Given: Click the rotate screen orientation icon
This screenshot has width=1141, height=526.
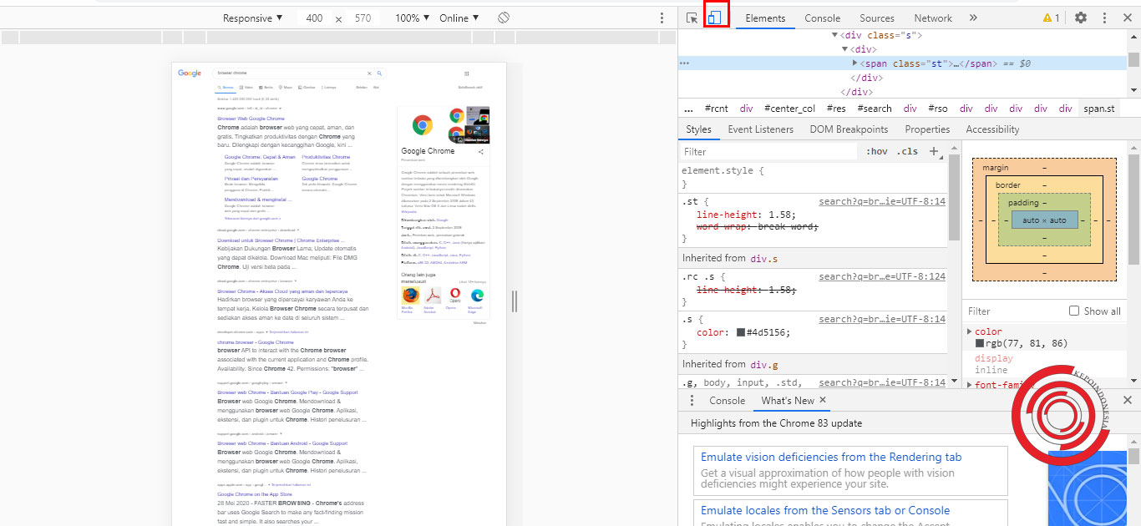Looking at the screenshot, I should [504, 18].
